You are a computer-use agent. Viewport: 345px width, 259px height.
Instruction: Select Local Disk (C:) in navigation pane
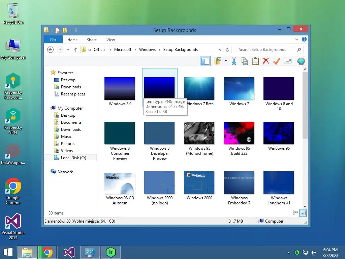tap(73, 157)
